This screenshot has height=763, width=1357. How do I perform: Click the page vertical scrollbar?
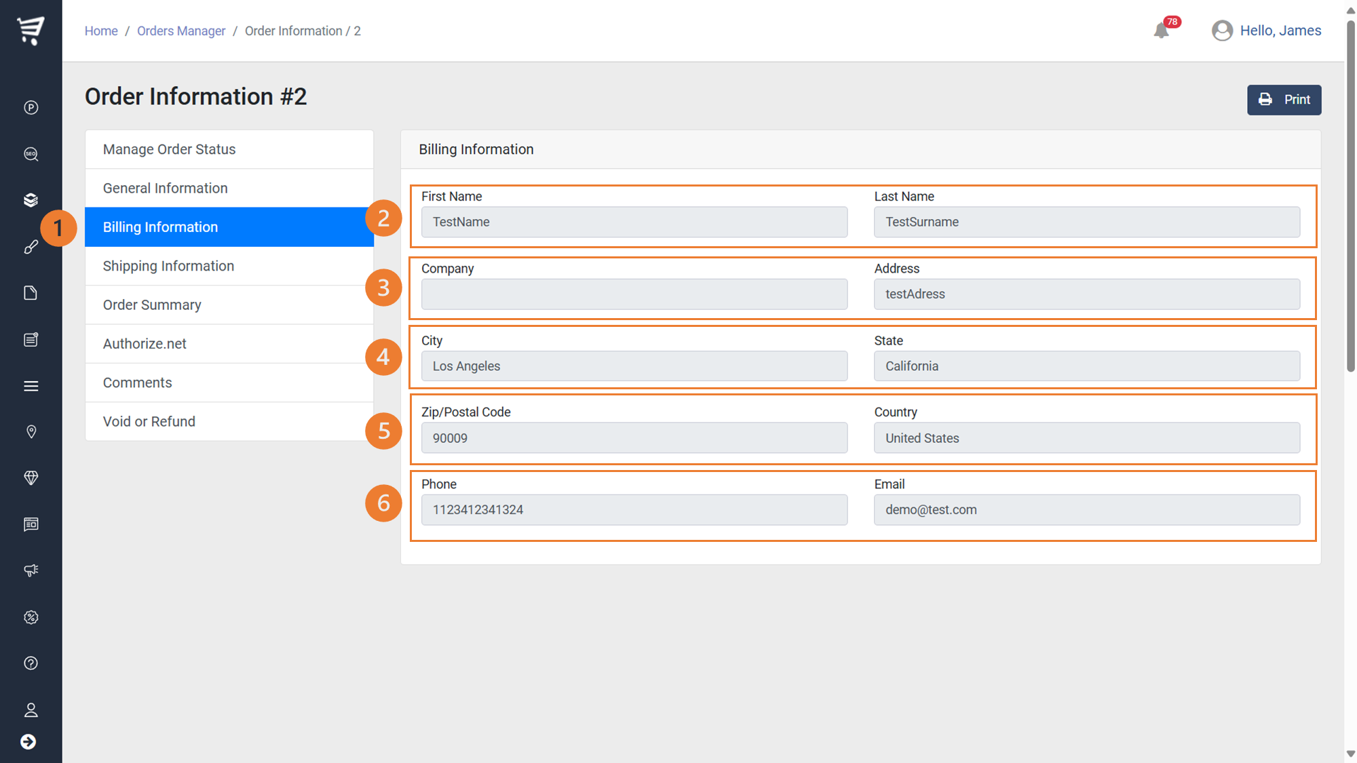tap(1350, 197)
